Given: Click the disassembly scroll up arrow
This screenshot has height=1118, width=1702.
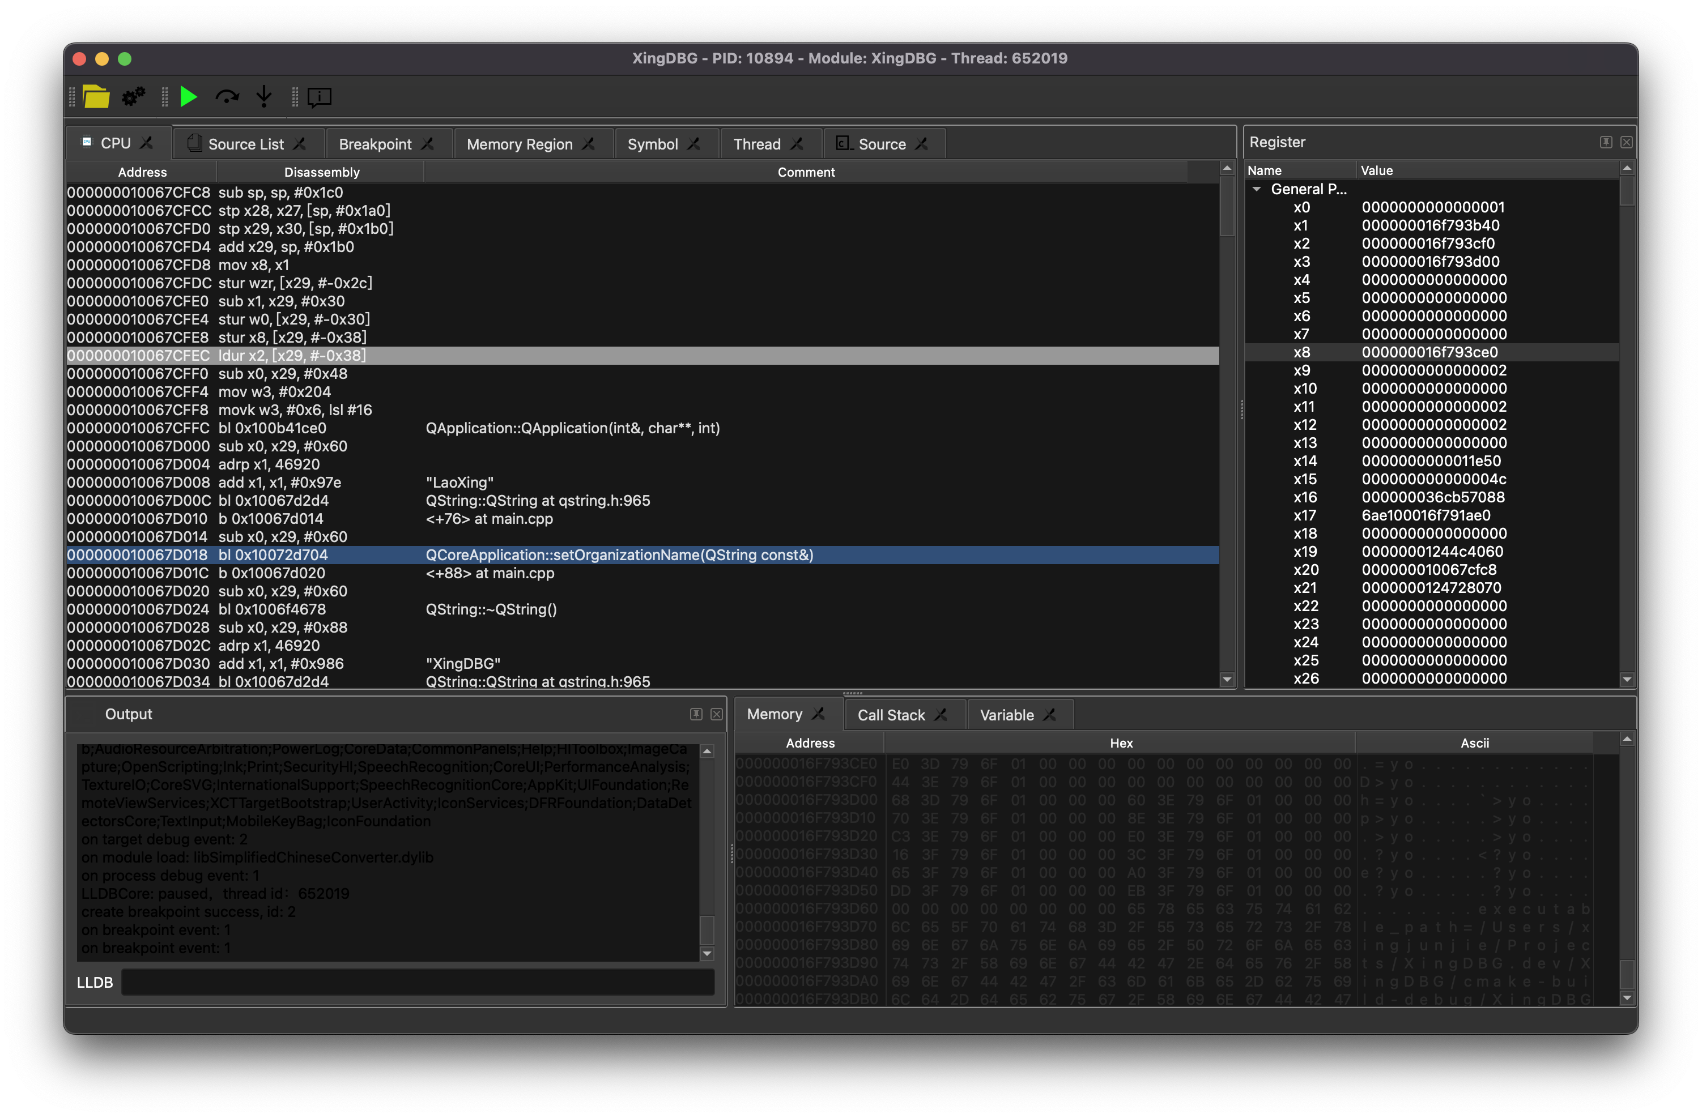Looking at the screenshot, I should coord(1227,169).
